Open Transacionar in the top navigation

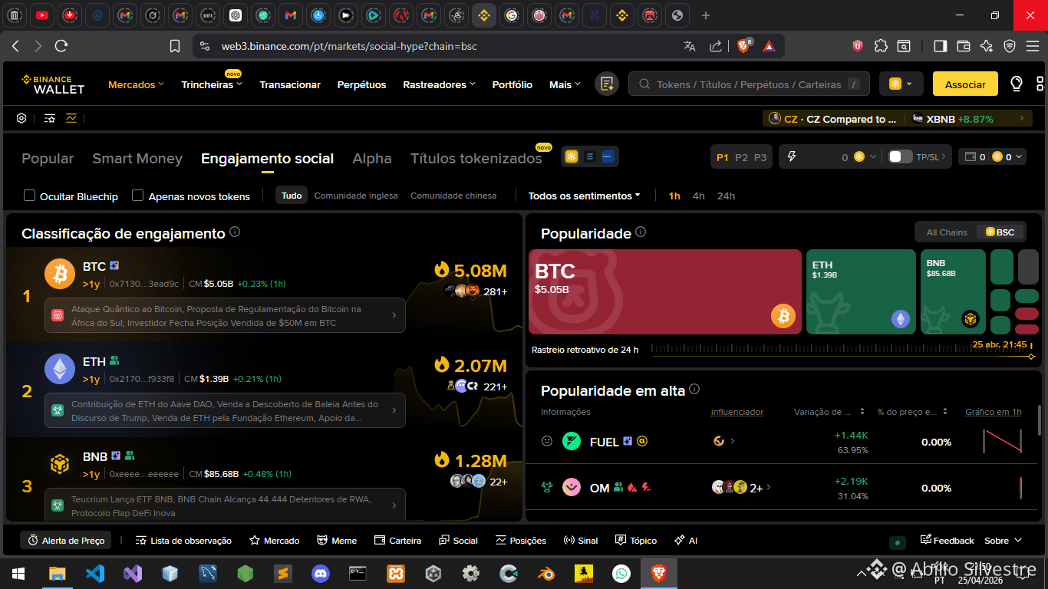[x=290, y=84]
